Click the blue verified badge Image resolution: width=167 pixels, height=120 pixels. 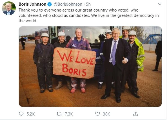[50, 4]
